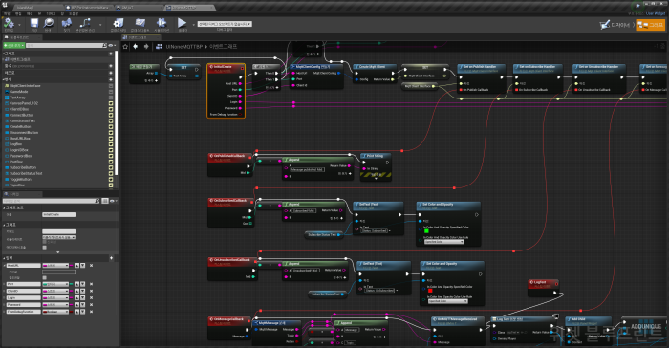Add a new input parameter plus icon
669x348 pixels.
point(112,258)
